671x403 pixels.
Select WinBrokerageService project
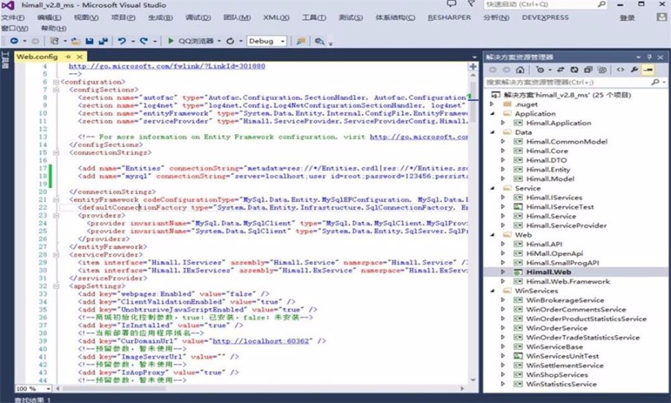pyautogui.click(x=565, y=300)
